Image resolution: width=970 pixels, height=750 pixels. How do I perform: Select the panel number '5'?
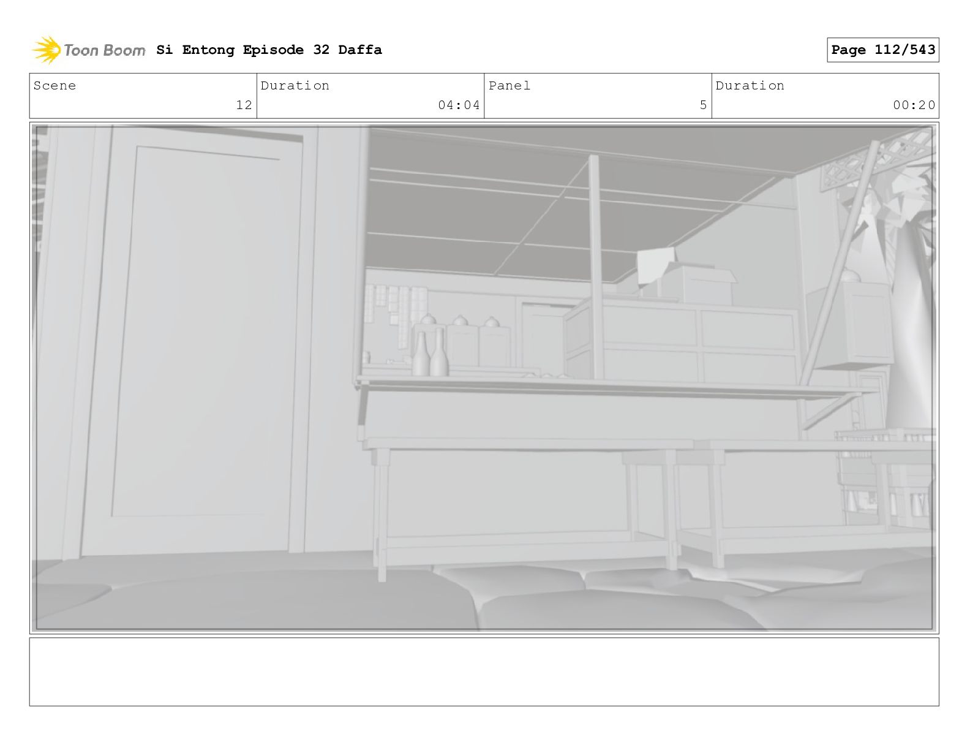704,105
